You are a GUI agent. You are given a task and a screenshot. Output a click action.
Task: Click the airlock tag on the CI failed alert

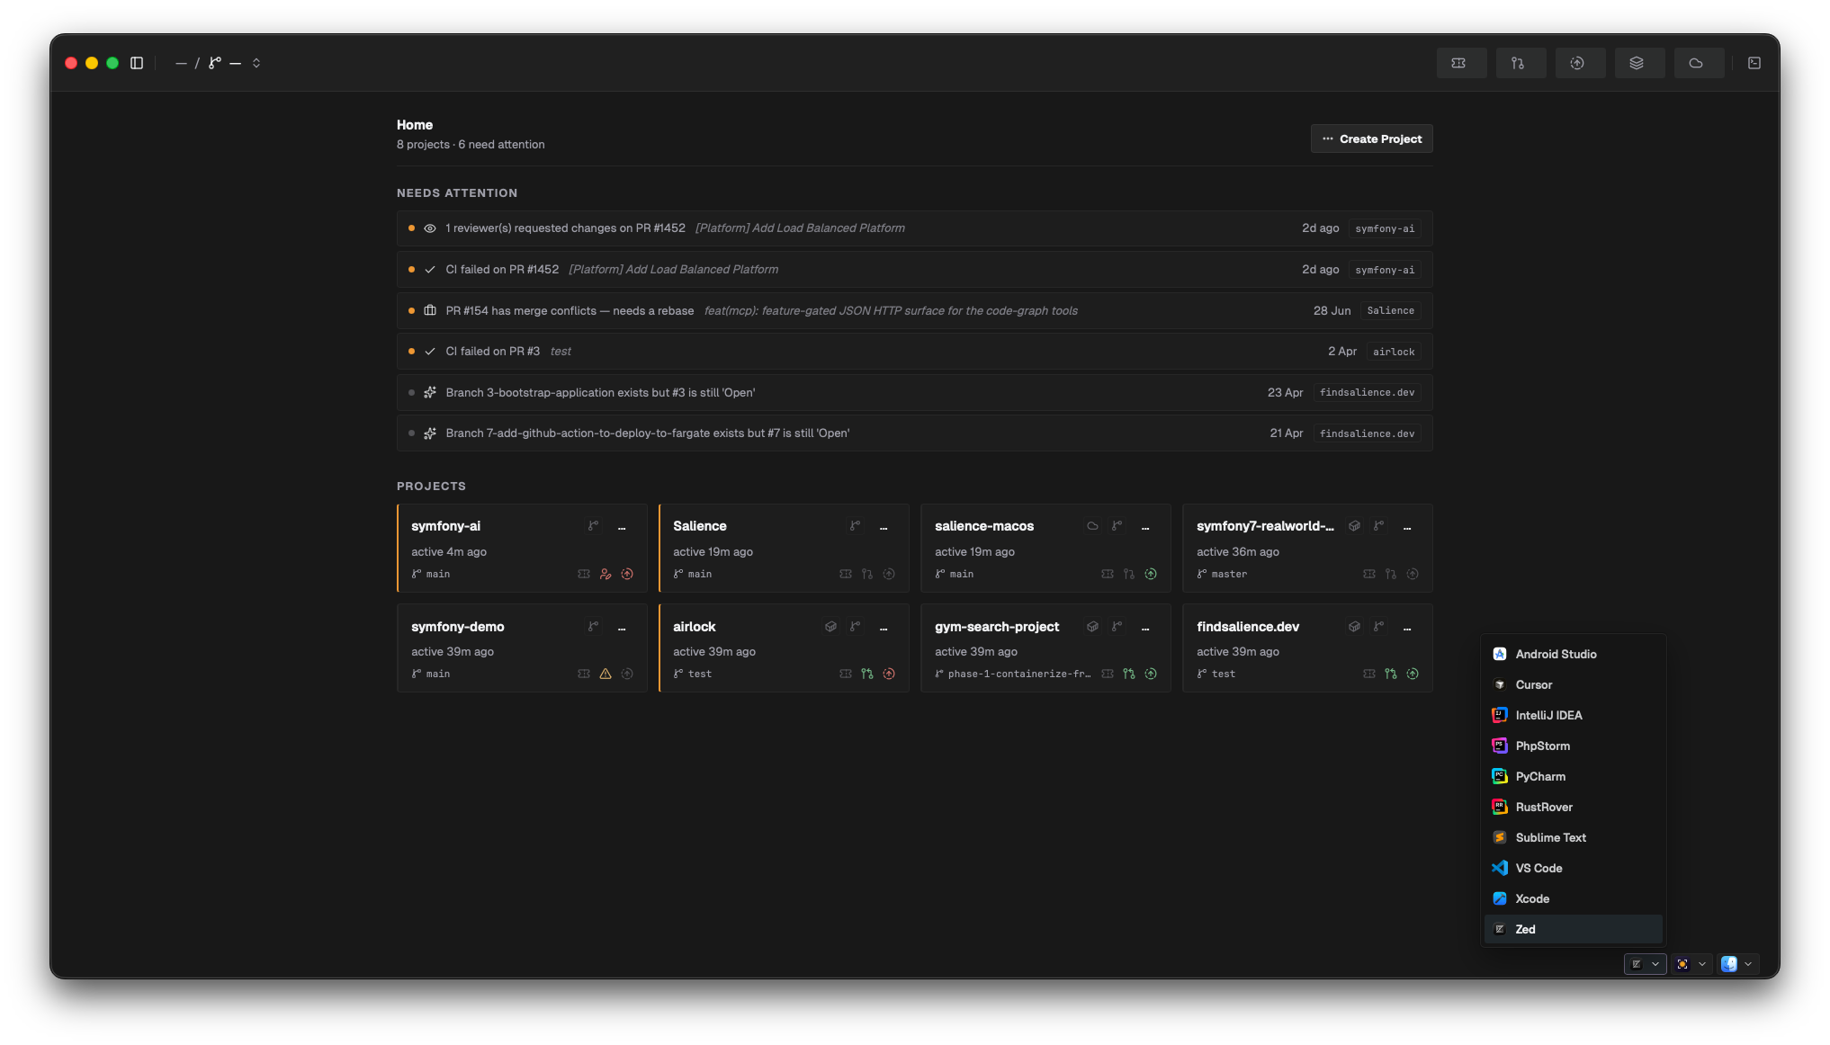(x=1394, y=352)
